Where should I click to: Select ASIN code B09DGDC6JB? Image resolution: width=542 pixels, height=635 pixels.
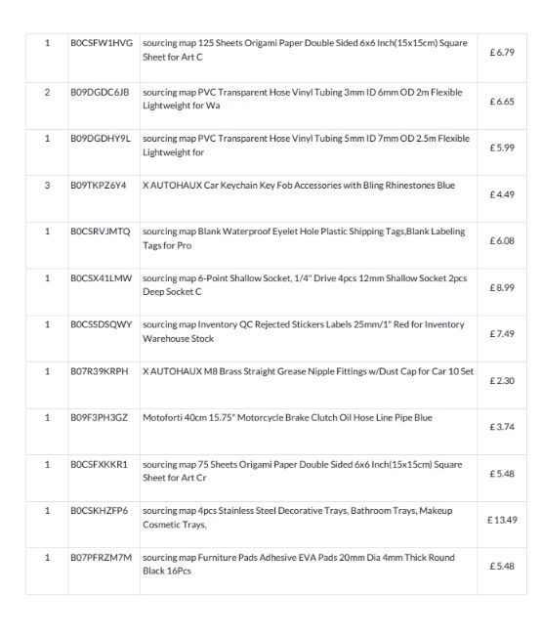click(100, 93)
